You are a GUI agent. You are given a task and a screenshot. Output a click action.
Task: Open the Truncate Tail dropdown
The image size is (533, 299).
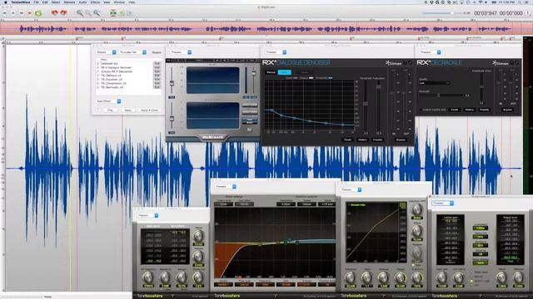tap(133, 52)
